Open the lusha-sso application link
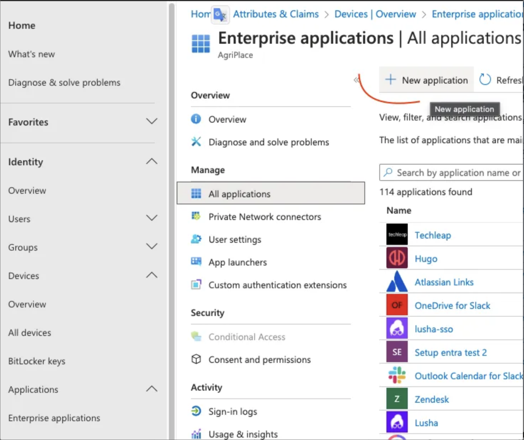 click(x=434, y=329)
